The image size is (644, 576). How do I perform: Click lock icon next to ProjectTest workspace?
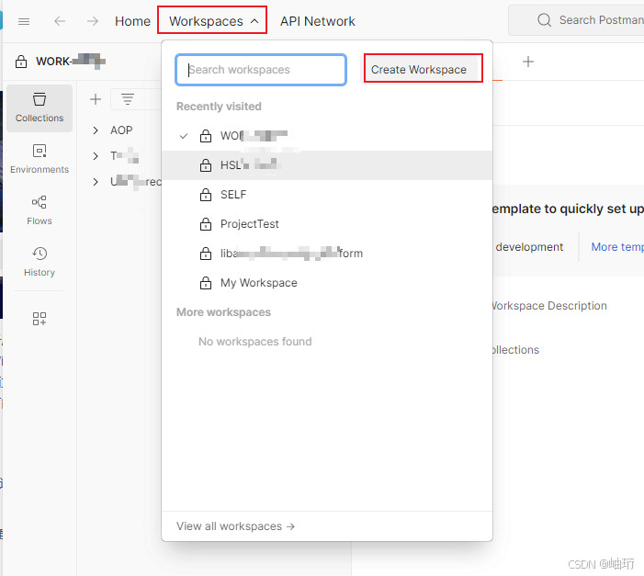(x=206, y=224)
